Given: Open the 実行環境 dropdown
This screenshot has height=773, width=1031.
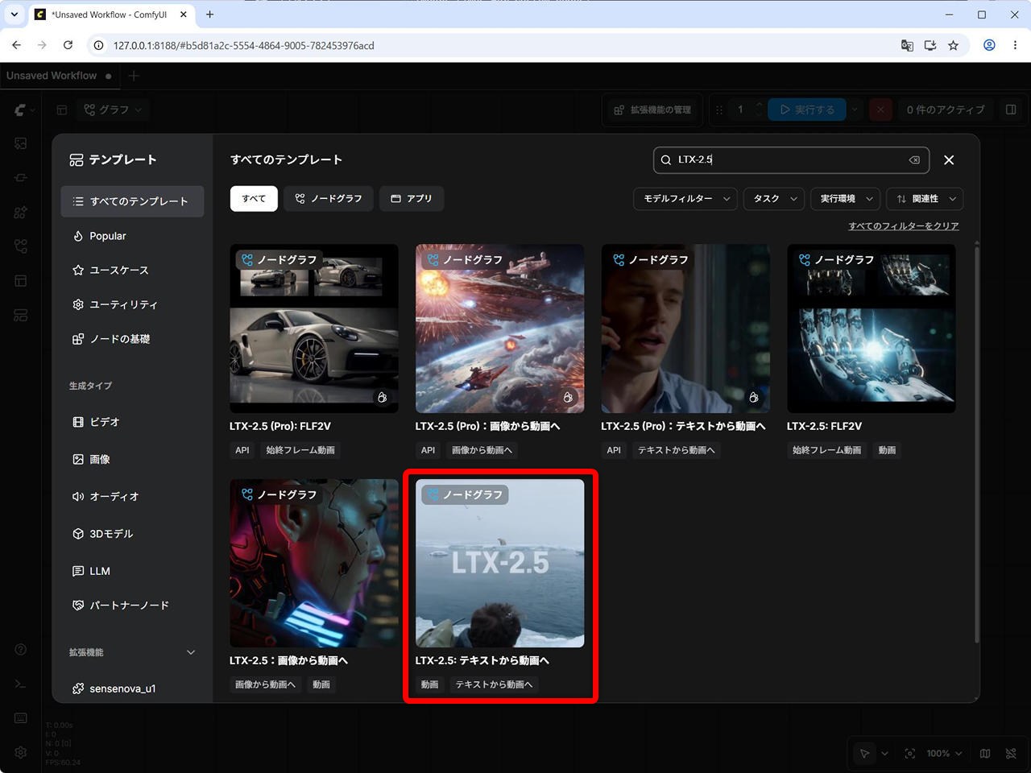Looking at the screenshot, I should pyautogui.click(x=846, y=199).
